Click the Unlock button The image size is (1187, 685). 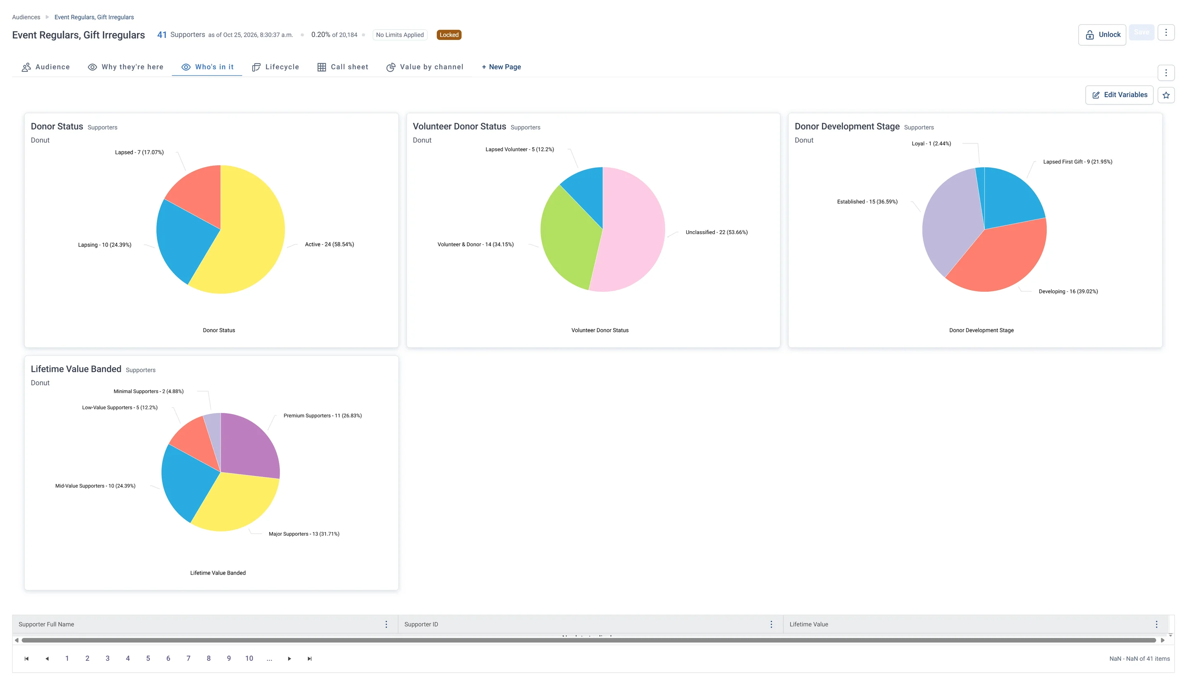click(x=1101, y=35)
